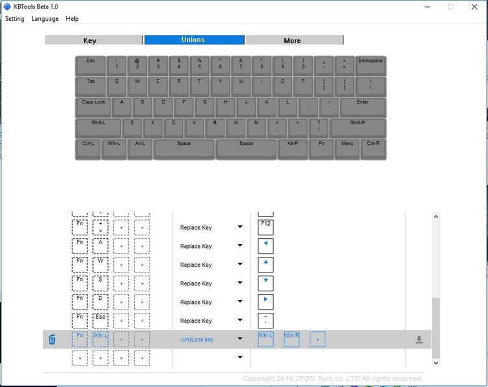Viewport: 488px width, 387px height.
Task: Click the Enter key on virtual keyboard
Action: click(x=362, y=107)
